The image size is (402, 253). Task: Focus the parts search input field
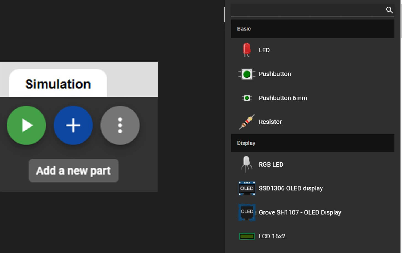[306, 10]
